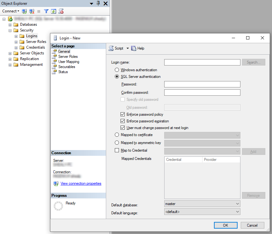Click the Login name input field
This screenshot has width=272, height=234.
coord(202,62)
